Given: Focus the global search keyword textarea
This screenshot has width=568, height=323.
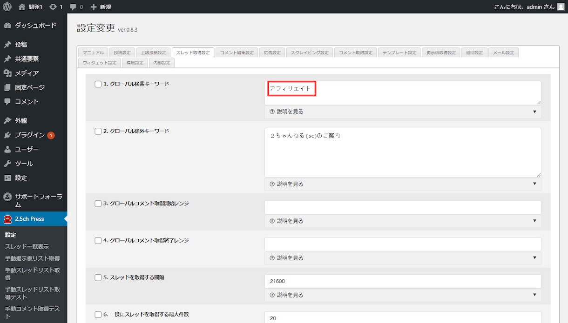Looking at the screenshot, I should (403, 93).
